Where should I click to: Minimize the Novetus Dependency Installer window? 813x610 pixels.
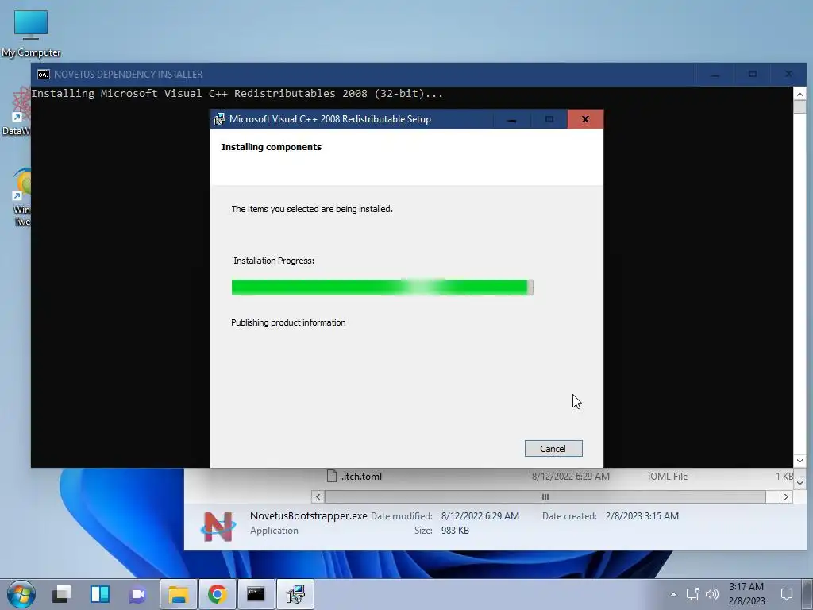point(715,74)
